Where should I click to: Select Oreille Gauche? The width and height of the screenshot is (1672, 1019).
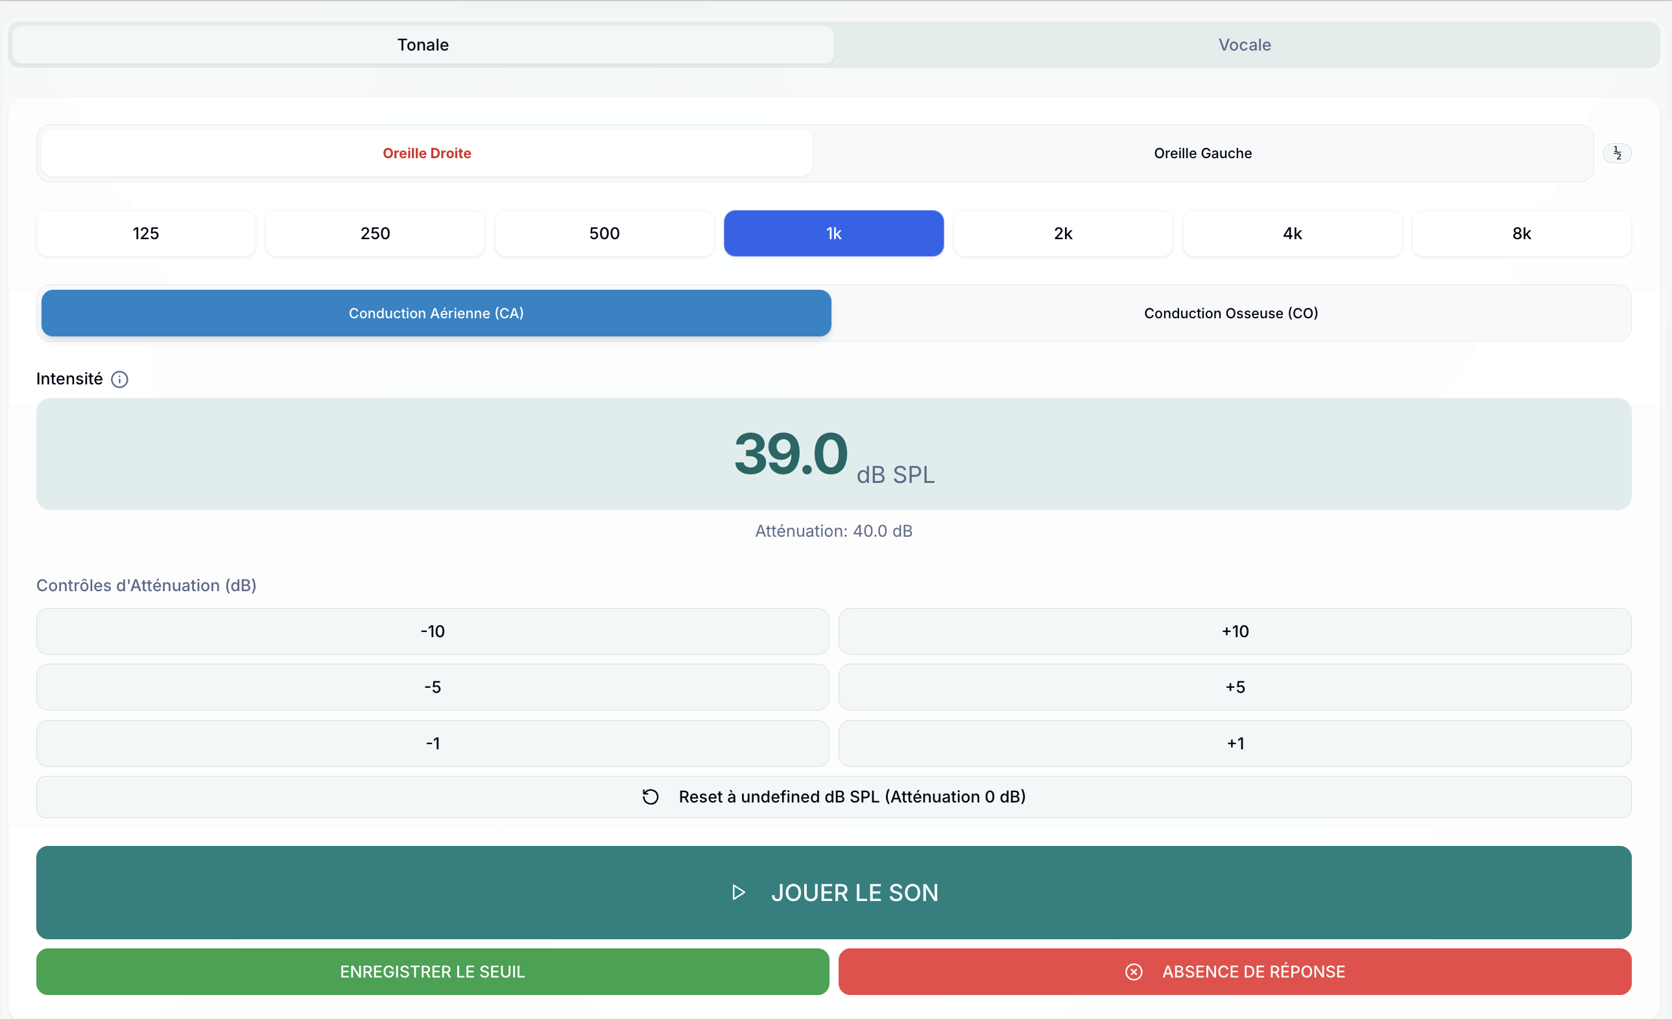coord(1202,154)
